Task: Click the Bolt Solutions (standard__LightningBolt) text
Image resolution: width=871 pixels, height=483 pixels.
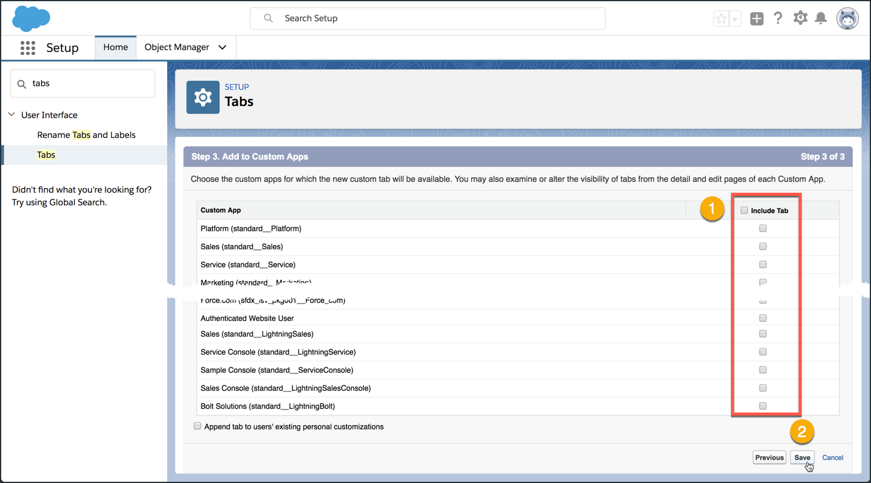Action: point(268,407)
